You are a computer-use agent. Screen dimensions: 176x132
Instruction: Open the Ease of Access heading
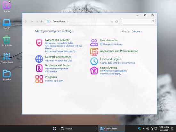[x=109, y=68]
